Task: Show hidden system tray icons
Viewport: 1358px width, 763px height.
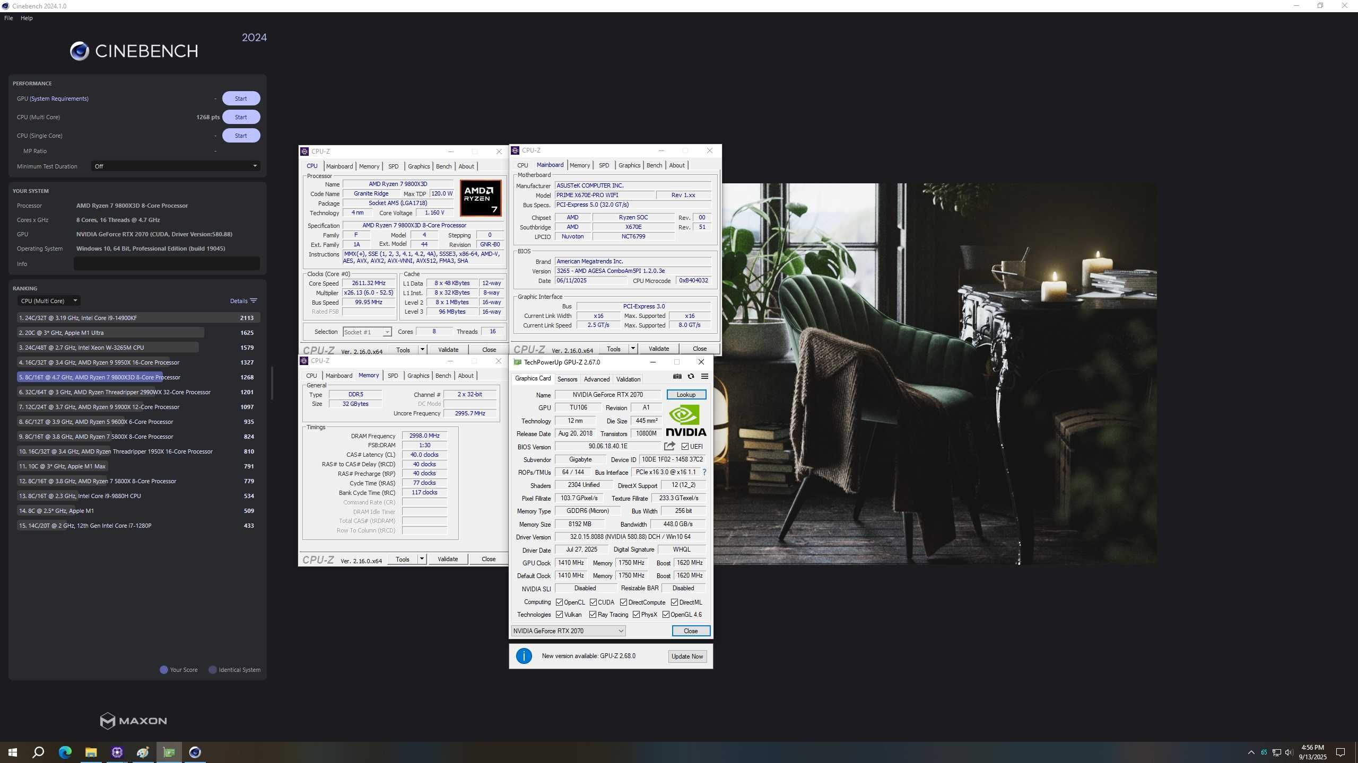Action: point(1251,752)
